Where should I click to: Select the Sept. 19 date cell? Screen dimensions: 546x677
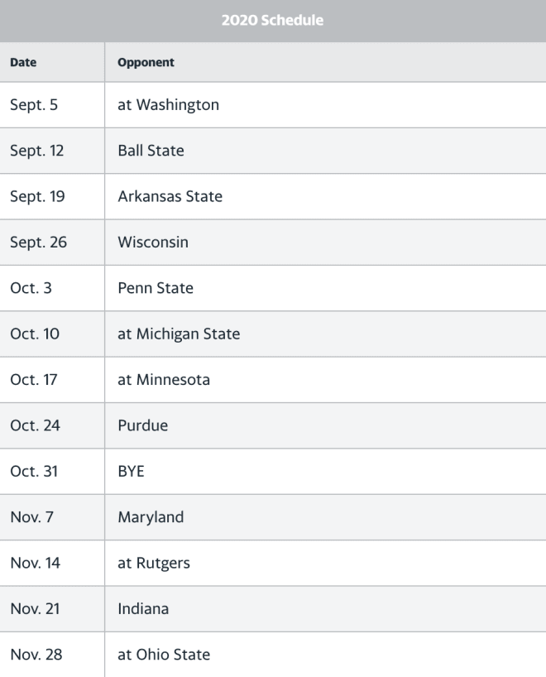[37, 196]
